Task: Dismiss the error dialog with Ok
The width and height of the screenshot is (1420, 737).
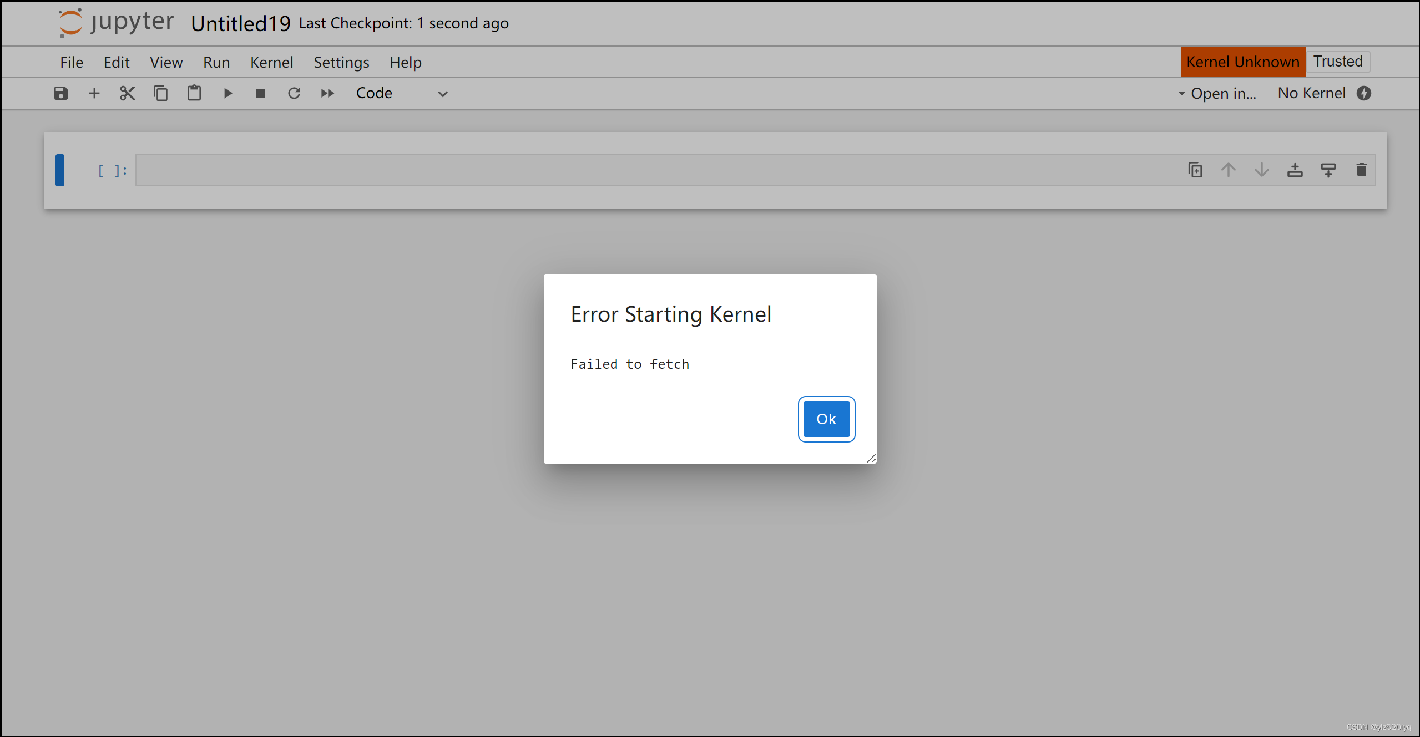Action: 826,419
